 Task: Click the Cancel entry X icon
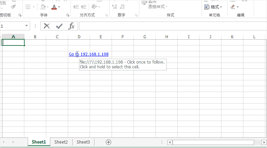pos(47,26)
